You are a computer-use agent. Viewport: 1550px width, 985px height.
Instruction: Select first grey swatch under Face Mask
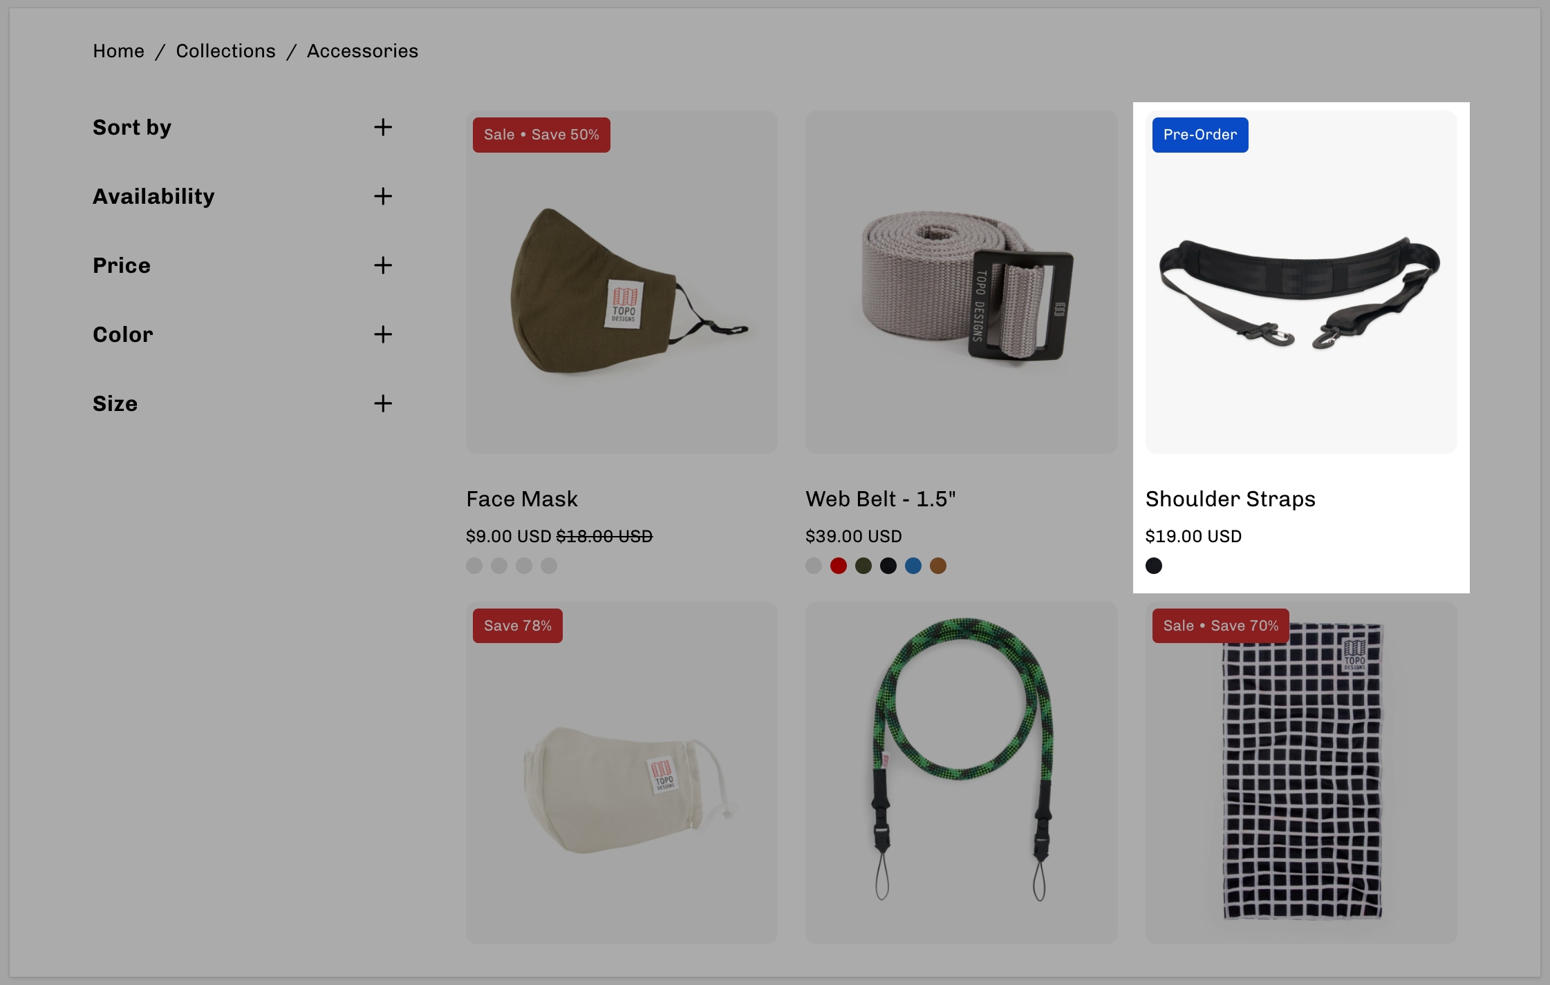[x=474, y=566]
